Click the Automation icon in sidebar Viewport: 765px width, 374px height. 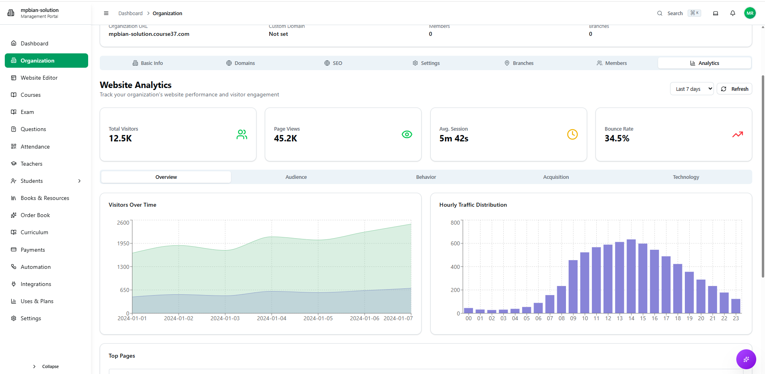pos(14,267)
